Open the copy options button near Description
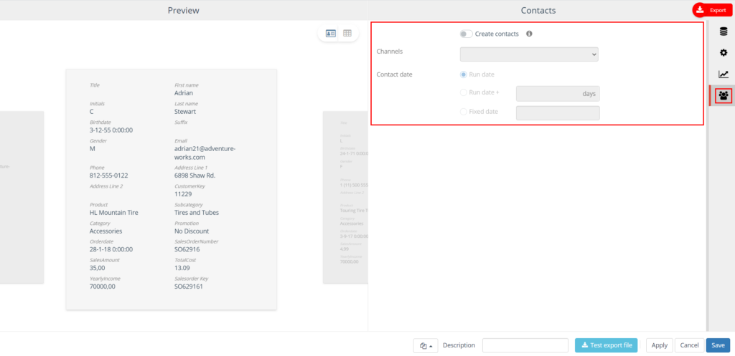 (x=426, y=345)
